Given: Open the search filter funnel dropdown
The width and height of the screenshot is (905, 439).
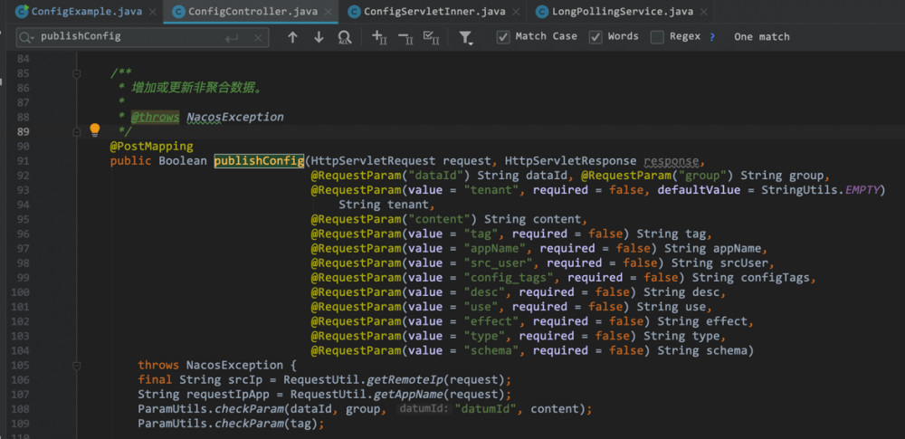Looking at the screenshot, I should tap(465, 37).
